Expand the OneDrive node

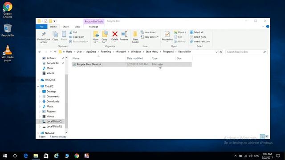click(38, 80)
